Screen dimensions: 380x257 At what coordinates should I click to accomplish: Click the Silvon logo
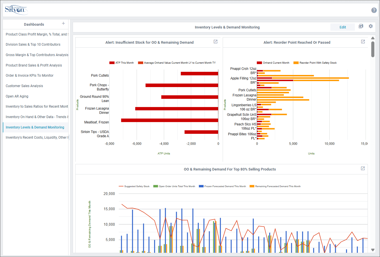coord(16,10)
